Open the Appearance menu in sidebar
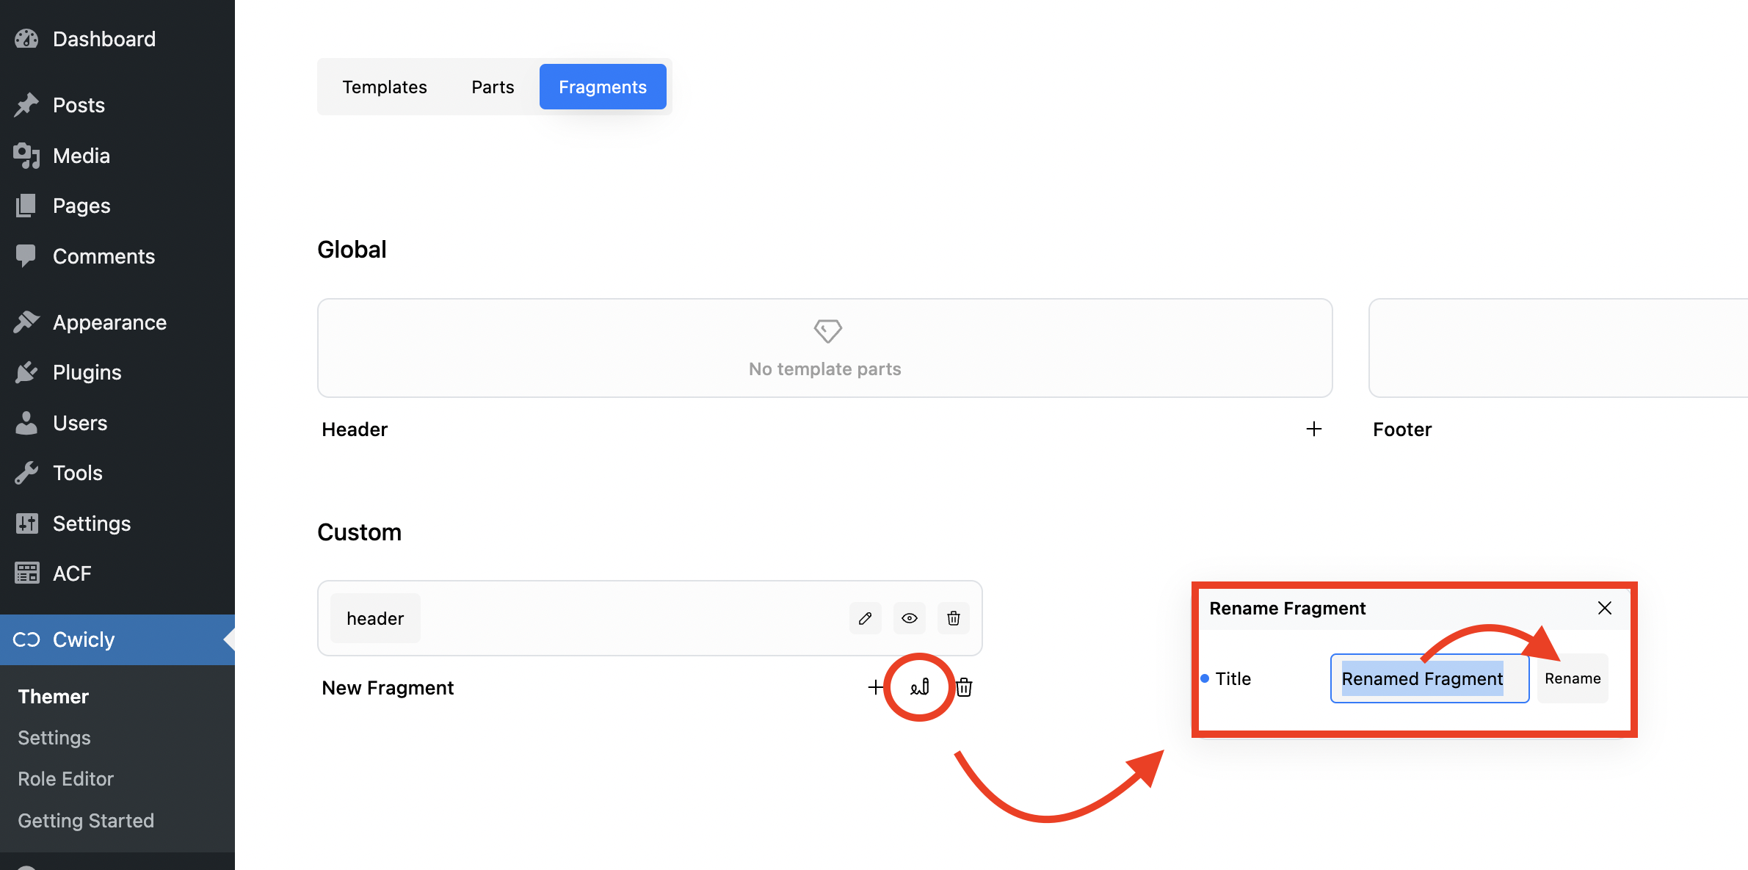Viewport: 1748px width, 870px height. [x=109, y=322]
